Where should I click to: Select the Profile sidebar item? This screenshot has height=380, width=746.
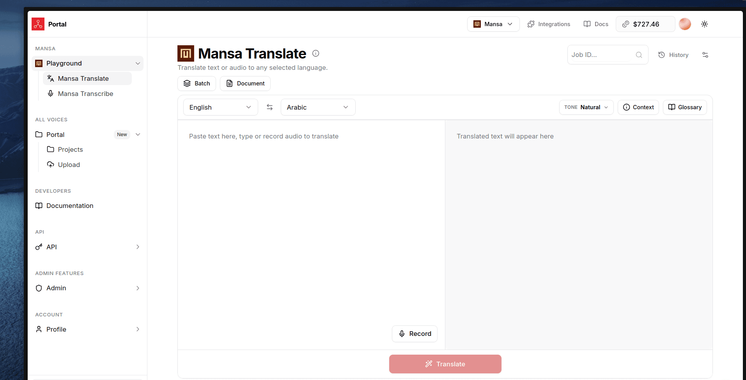pyautogui.click(x=87, y=329)
